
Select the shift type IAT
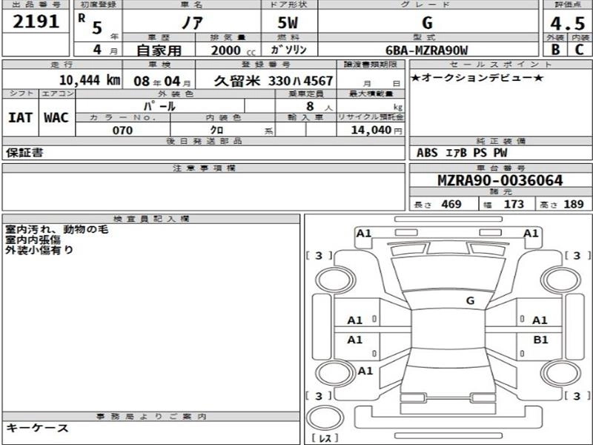pos(21,118)
